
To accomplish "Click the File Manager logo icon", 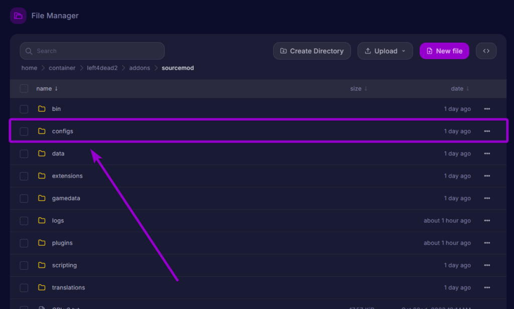I will tap(18, 16).
